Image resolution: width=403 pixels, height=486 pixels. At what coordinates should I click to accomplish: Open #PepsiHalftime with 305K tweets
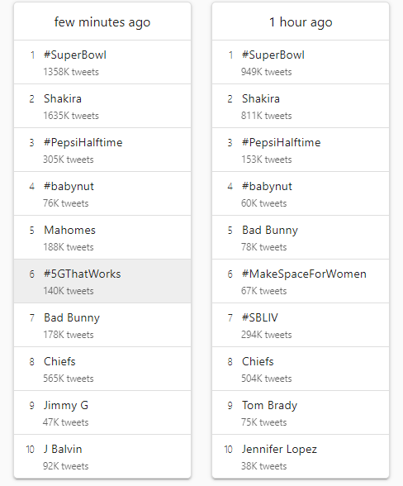[102, 150]
